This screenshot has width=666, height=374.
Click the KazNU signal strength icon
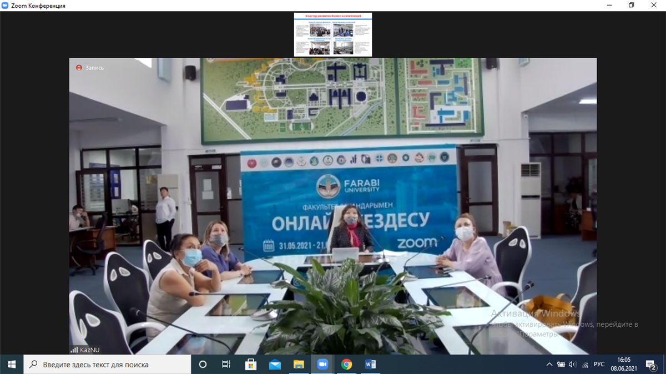(x=74, y=350)
